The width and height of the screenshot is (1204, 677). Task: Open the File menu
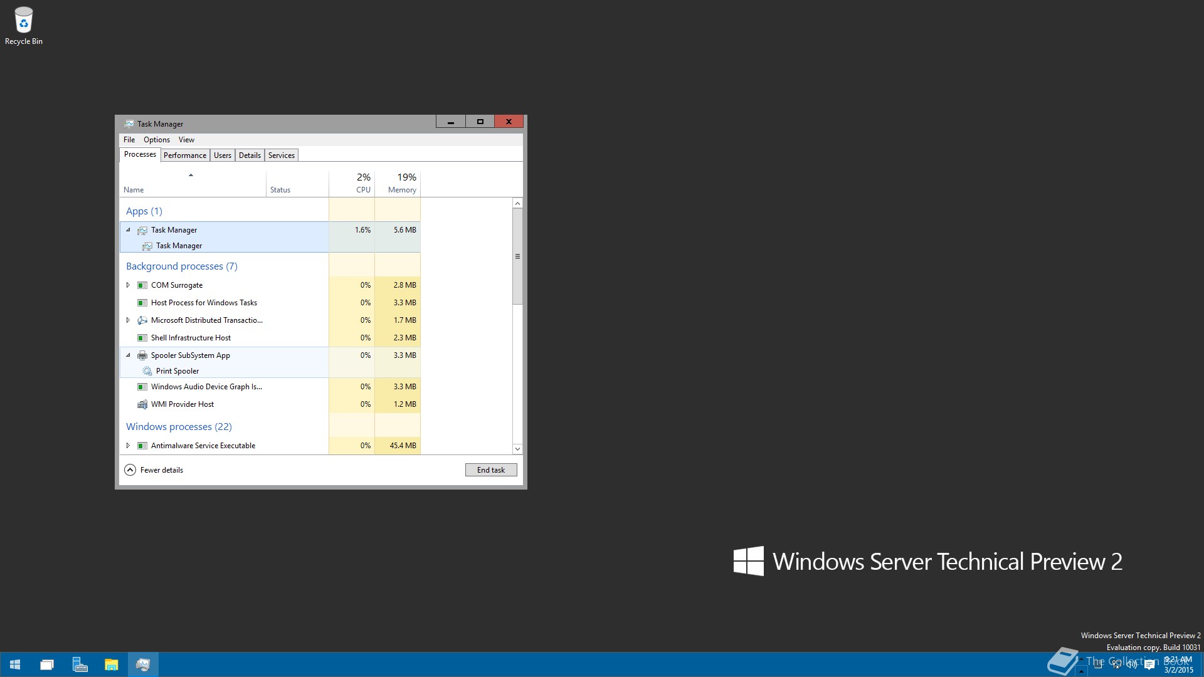tap(129, 140)
